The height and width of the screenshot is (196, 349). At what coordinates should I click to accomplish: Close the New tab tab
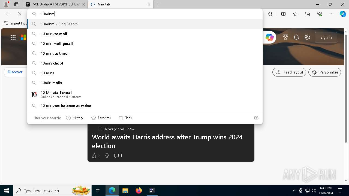tap(149, 4)
